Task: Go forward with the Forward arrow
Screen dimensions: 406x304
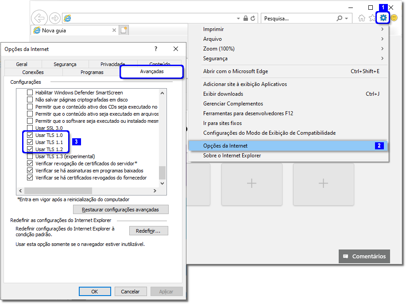Action: click(x=54, y=18)
